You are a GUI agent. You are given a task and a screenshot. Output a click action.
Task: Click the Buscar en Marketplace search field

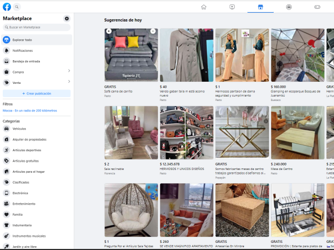pos(36,27)
